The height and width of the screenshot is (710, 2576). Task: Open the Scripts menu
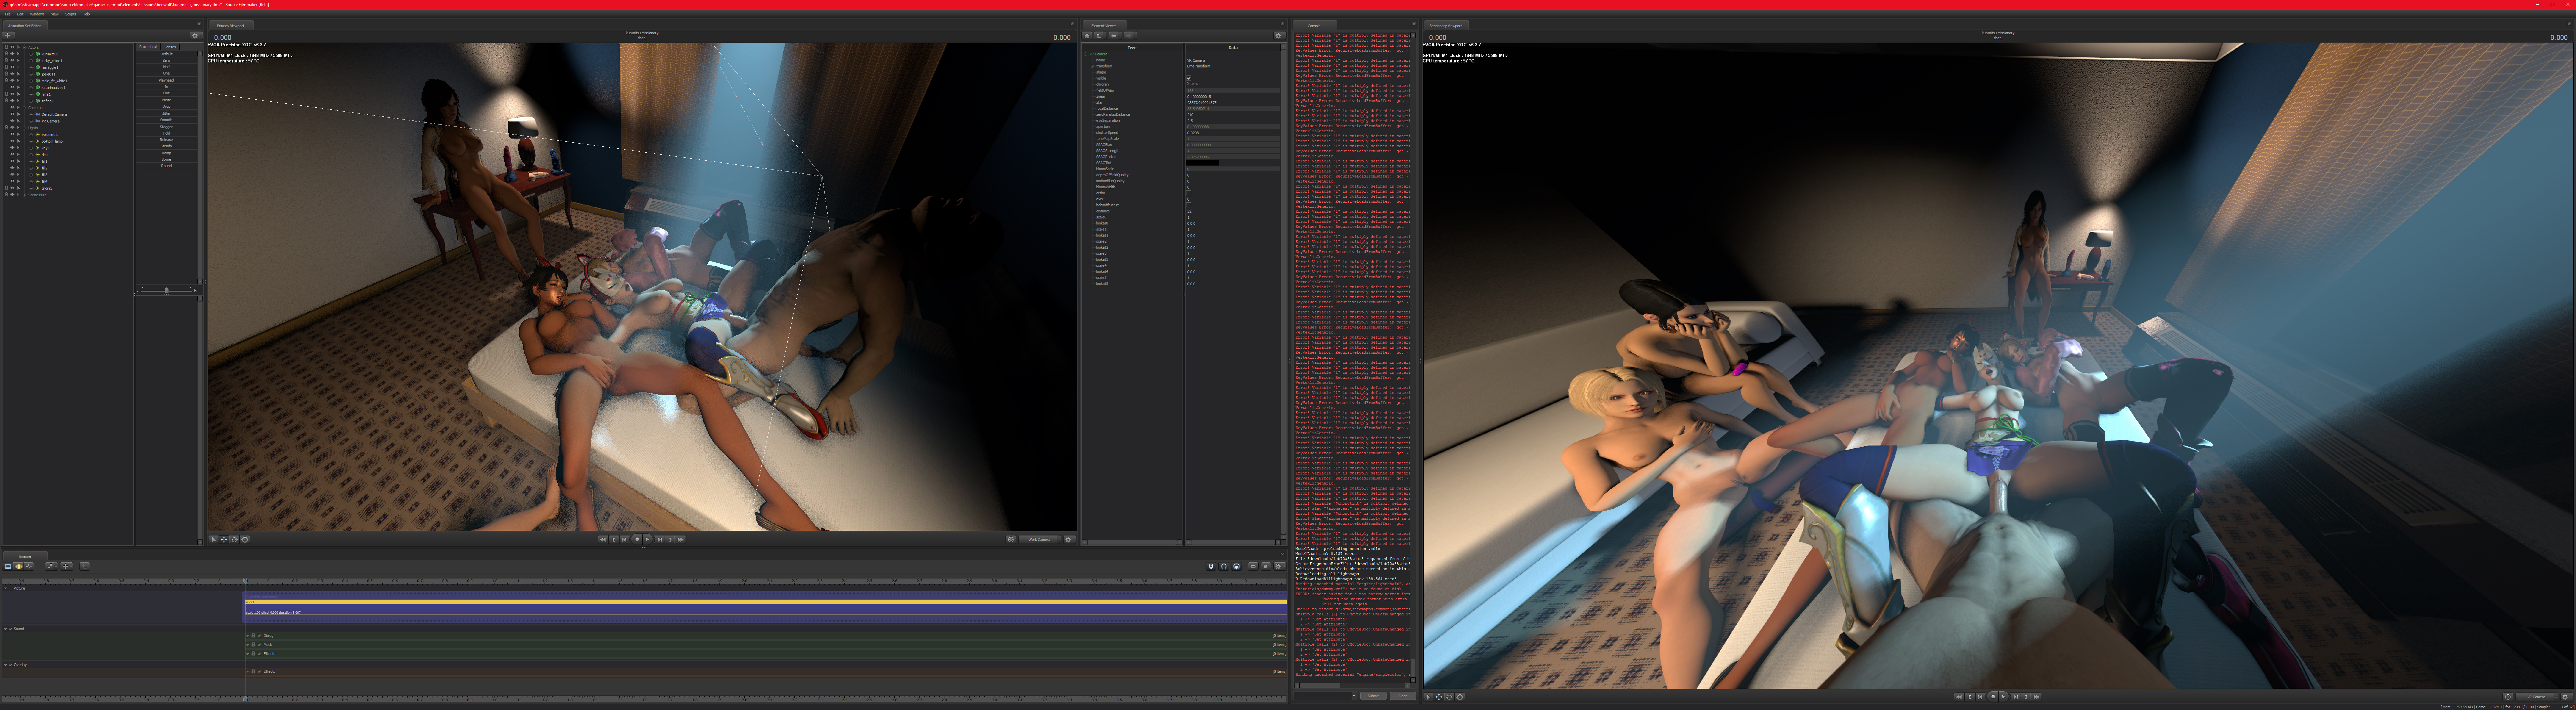pos(70,14)
